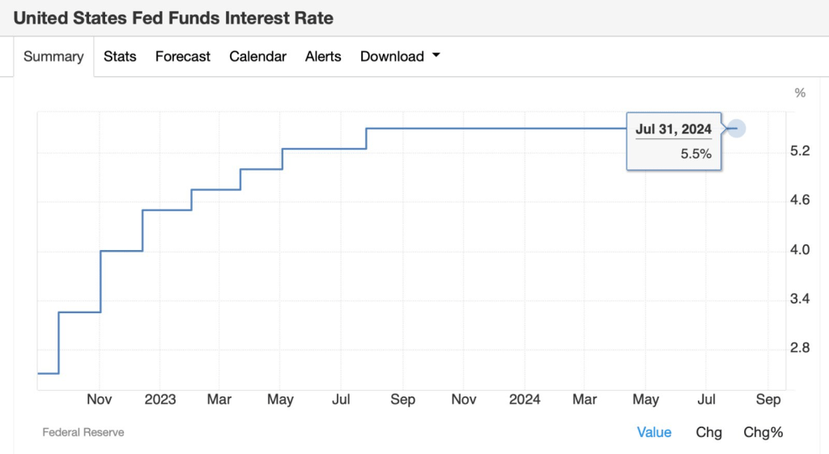Image resolution: width=829 pixels, height=454 pixels.
Task: Switch chart to Value view
Action: coord(654,432)
